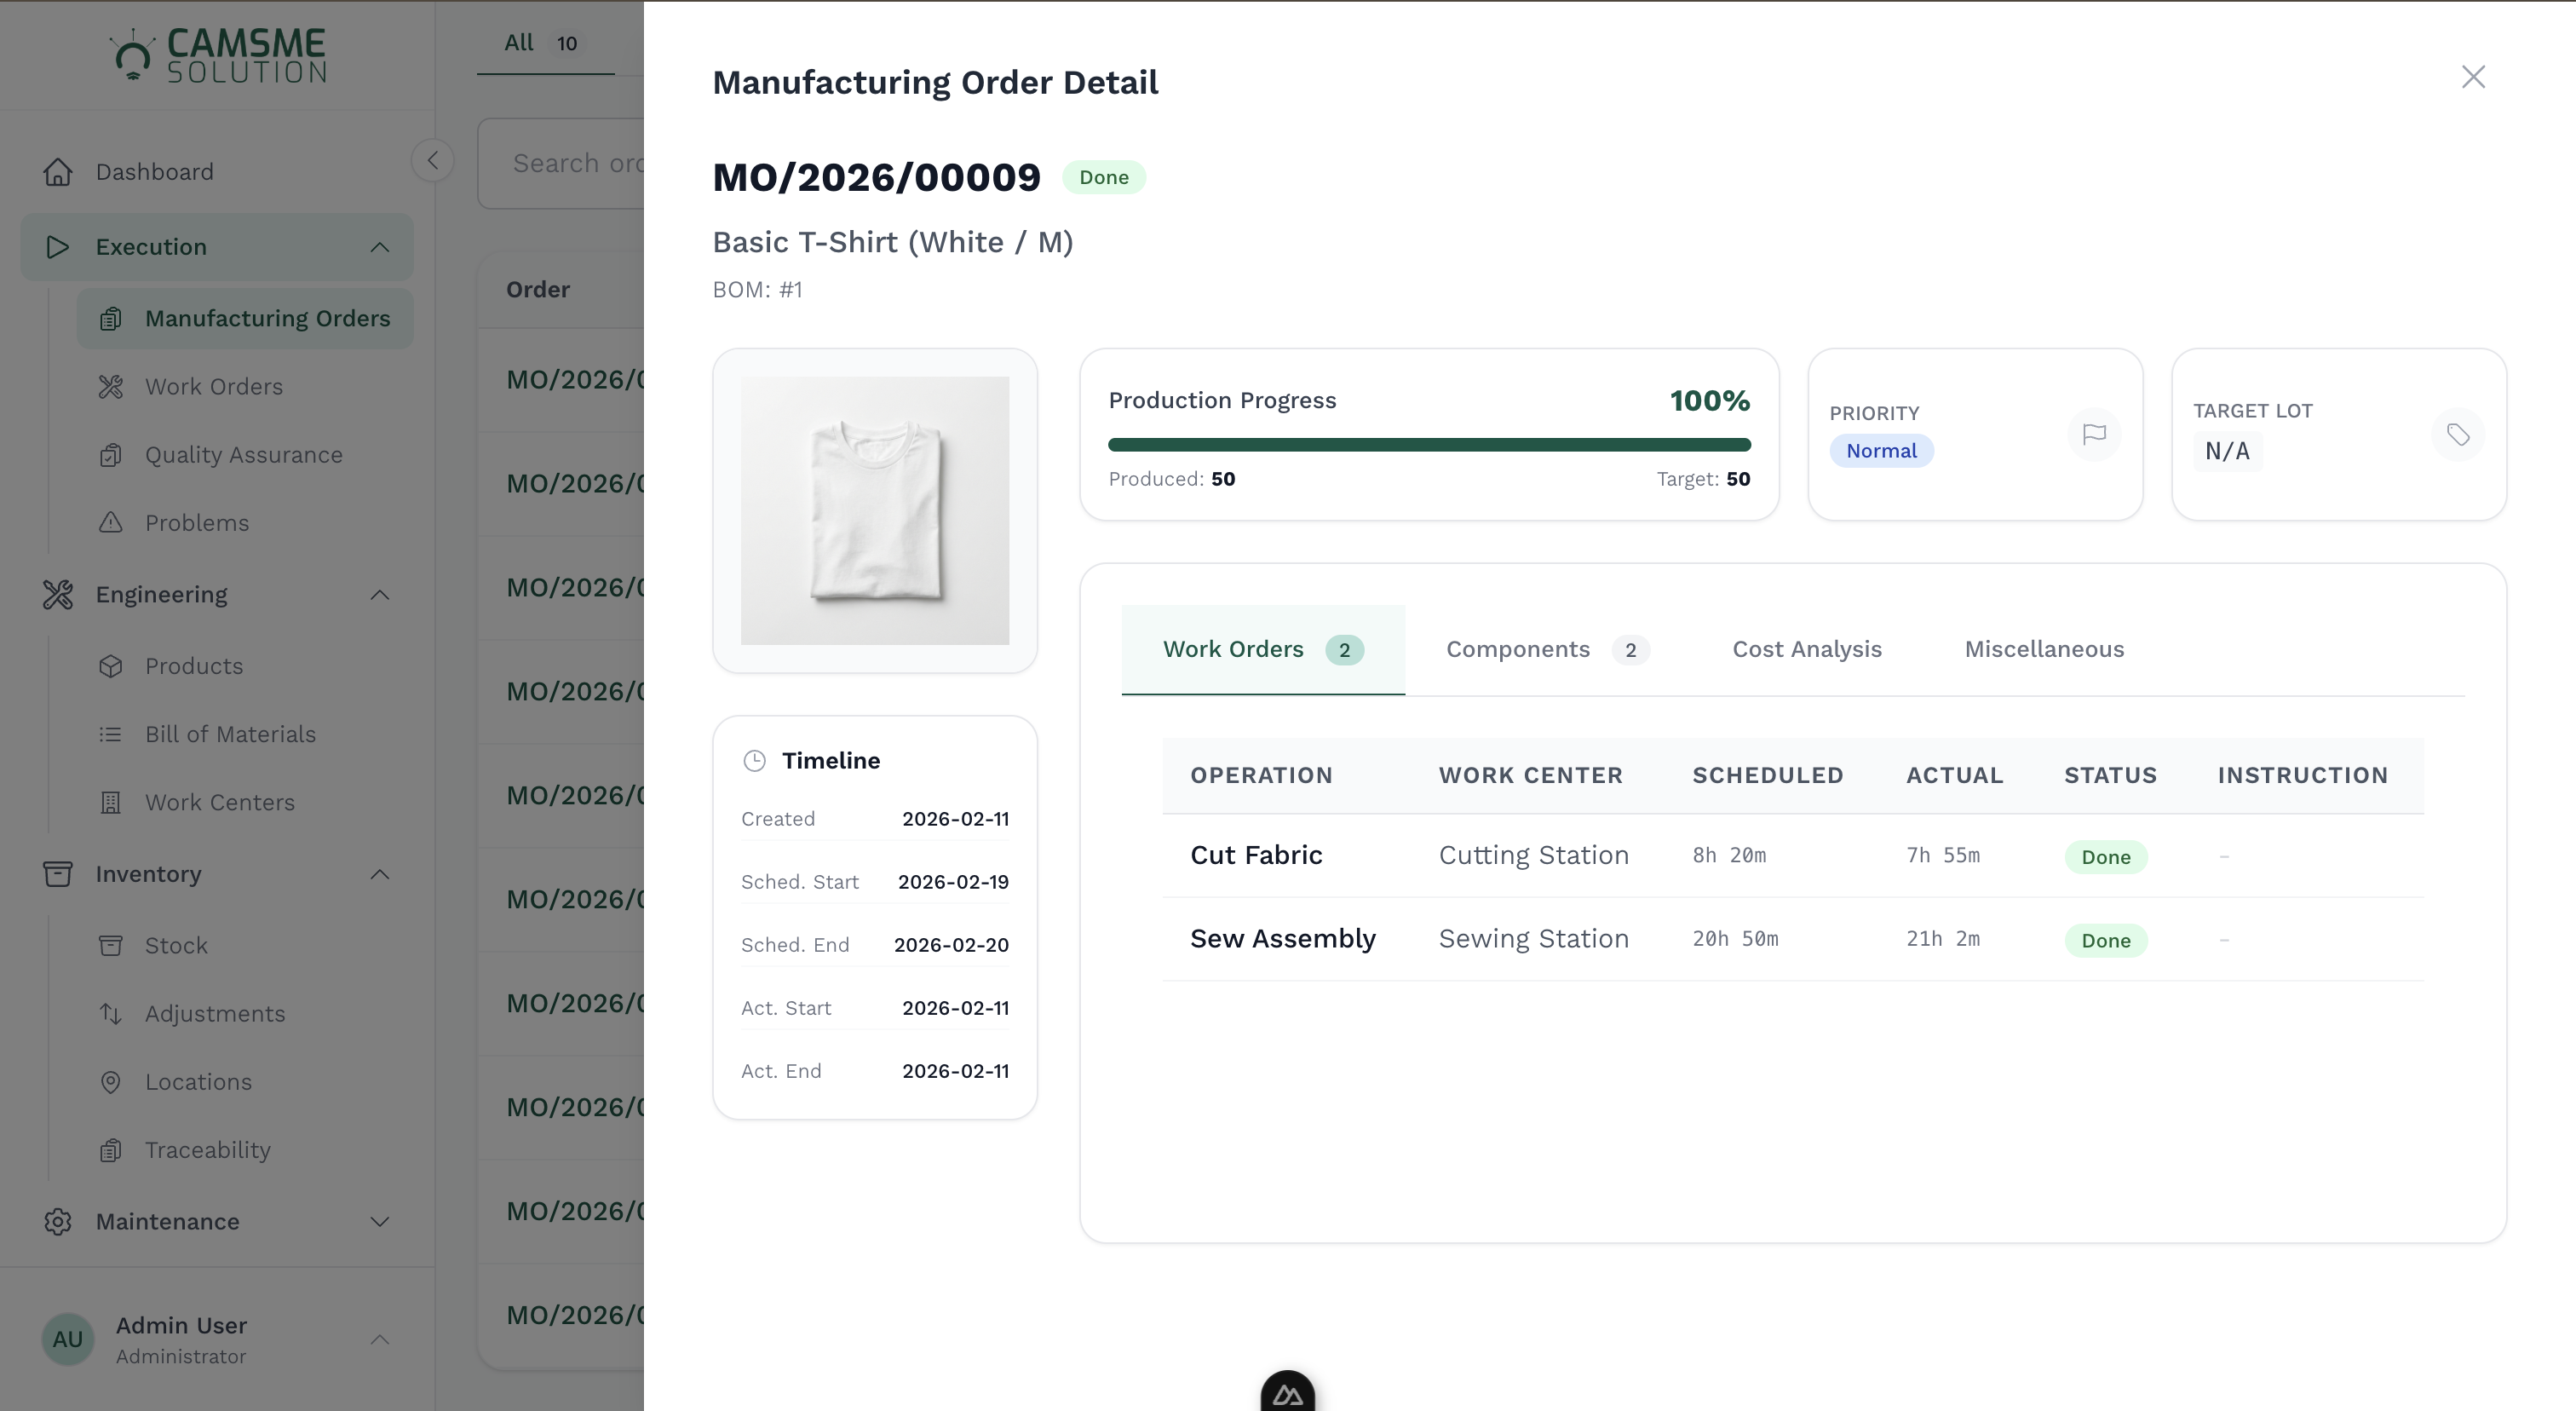Select the Products box icon
2576x1411 pixels.
(111, 665)
